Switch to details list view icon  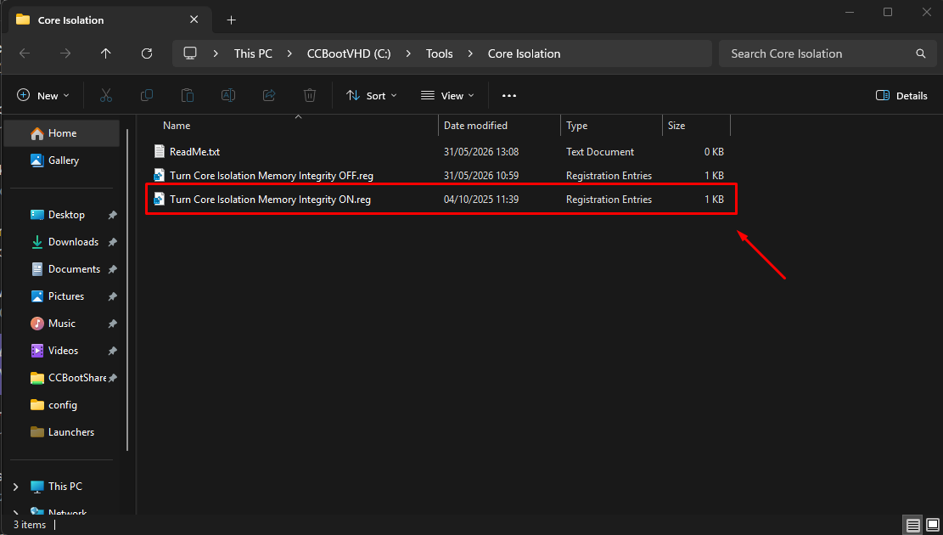[913, 525]
